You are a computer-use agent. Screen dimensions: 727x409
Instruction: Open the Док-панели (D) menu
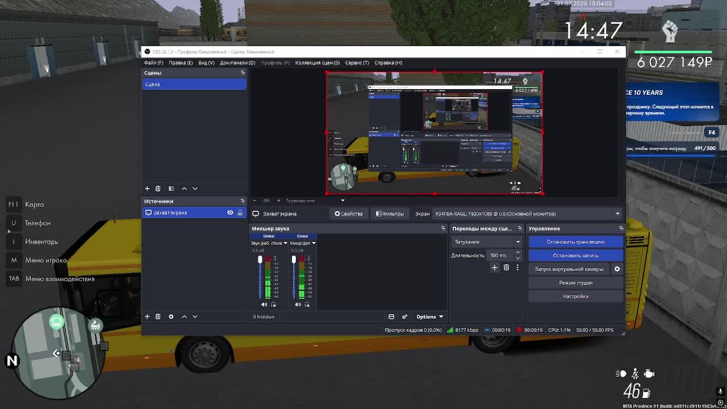[x=237, y=62]
